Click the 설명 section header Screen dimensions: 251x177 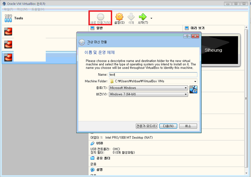[x=99, y=170]
